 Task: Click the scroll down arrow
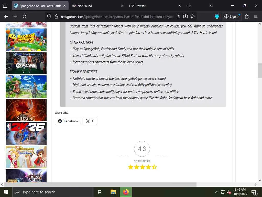point(260,180)
